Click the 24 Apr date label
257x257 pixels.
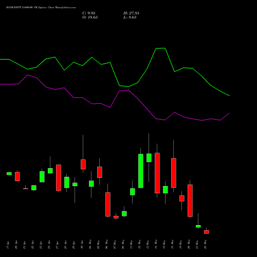49,245
